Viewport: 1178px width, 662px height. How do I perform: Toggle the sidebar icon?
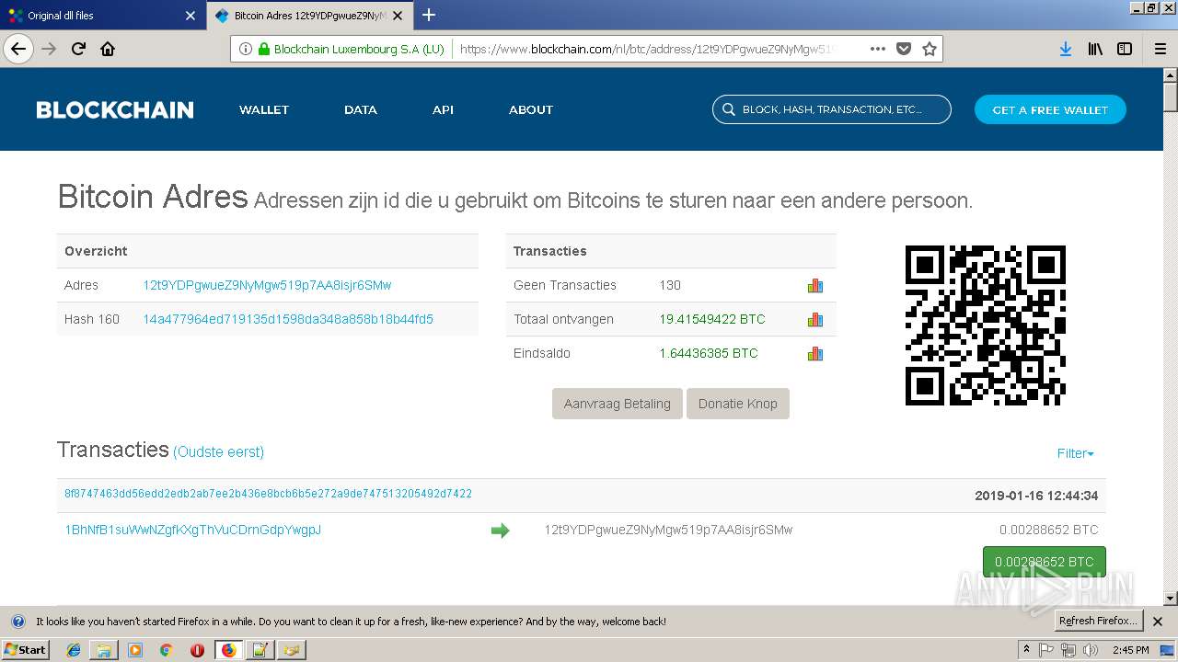1125,49
